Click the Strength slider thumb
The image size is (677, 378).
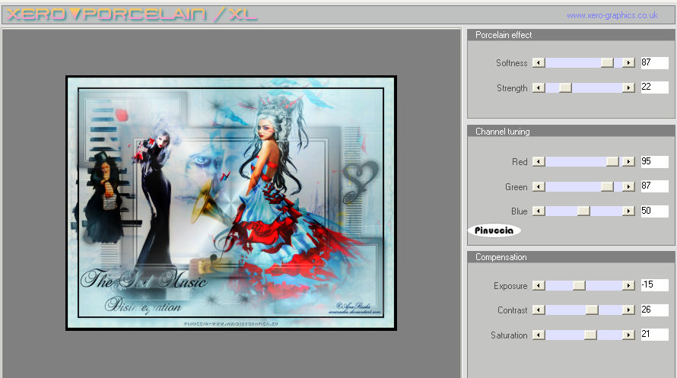click(565, 88)
